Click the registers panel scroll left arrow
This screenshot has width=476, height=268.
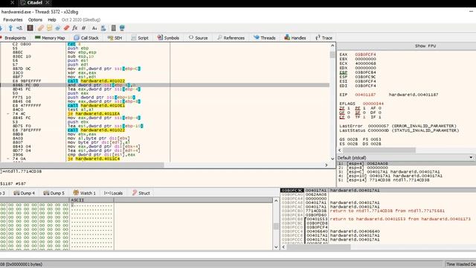[x=340, y=150]
